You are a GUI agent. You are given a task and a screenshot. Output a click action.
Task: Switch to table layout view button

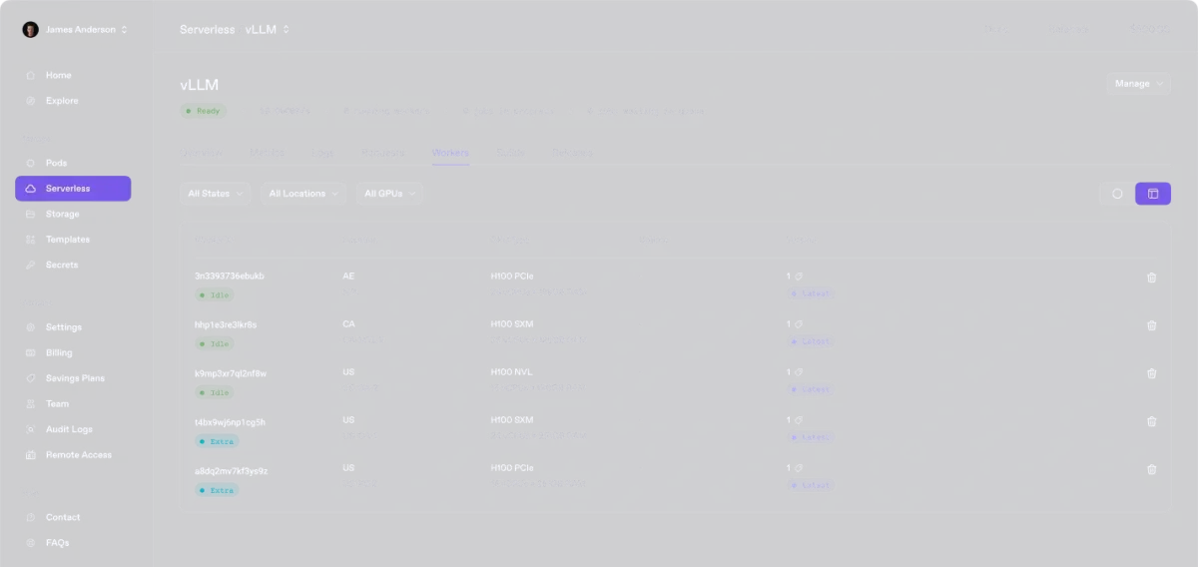point(1153,194)
